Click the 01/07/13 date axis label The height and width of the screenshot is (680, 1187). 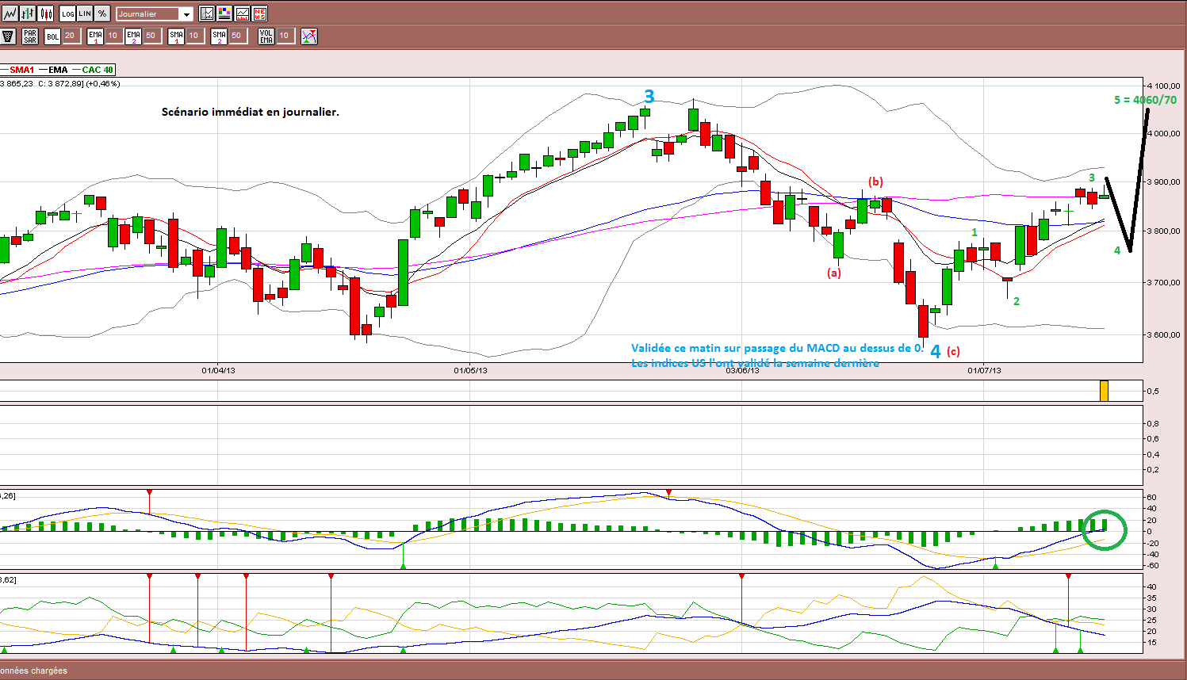(x=984, y=370)
